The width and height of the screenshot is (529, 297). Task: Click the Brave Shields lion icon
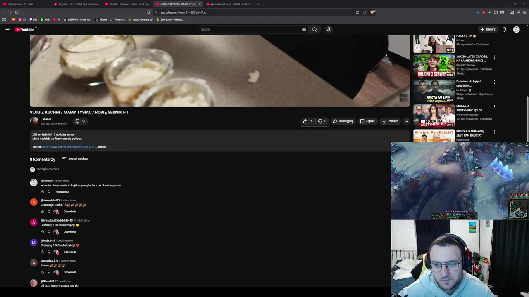tap(372, 12)
